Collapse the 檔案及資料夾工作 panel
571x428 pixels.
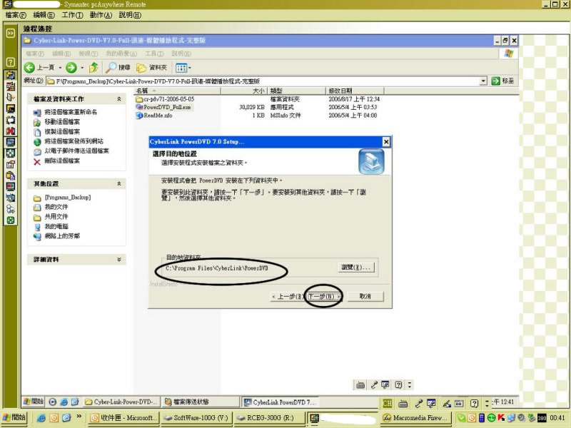(x=118, y=99)
